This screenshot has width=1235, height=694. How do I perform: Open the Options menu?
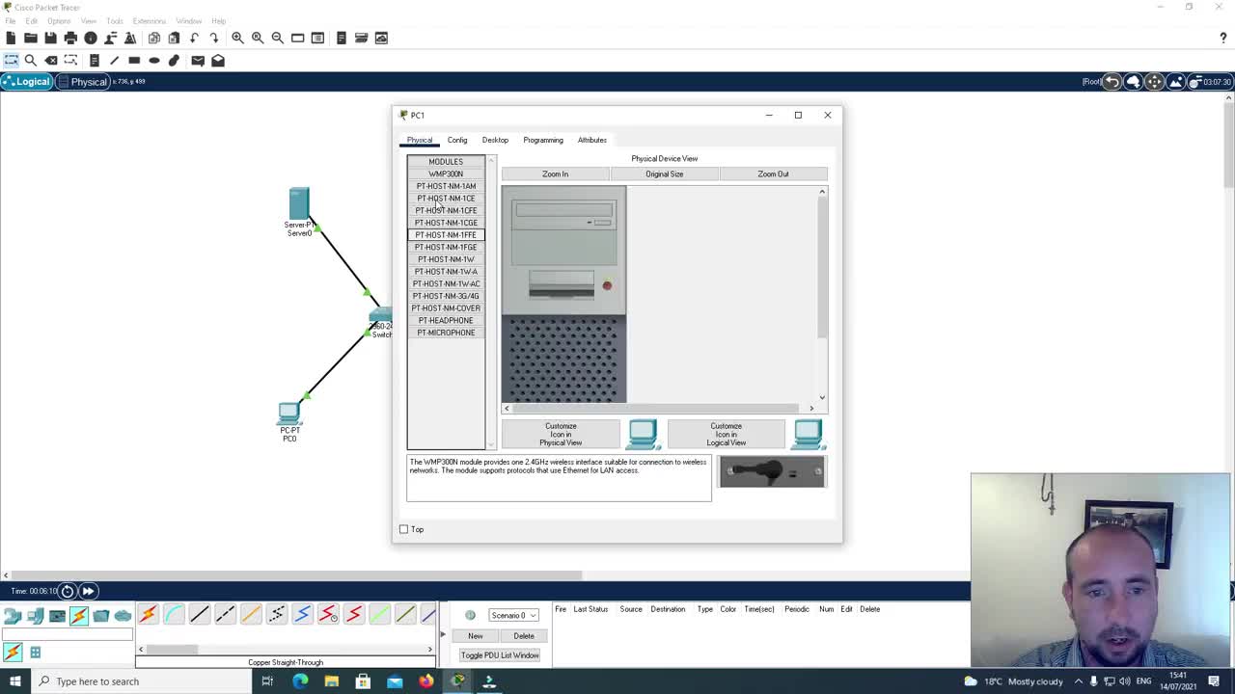(x=59, y=21)
